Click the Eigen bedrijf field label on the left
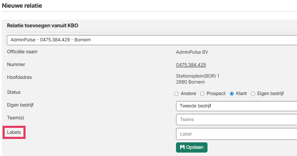297x156 pixels. [20, 105]
